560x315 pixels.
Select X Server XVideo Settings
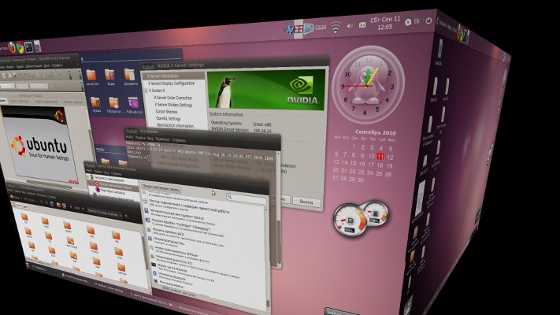click(173, 105)
